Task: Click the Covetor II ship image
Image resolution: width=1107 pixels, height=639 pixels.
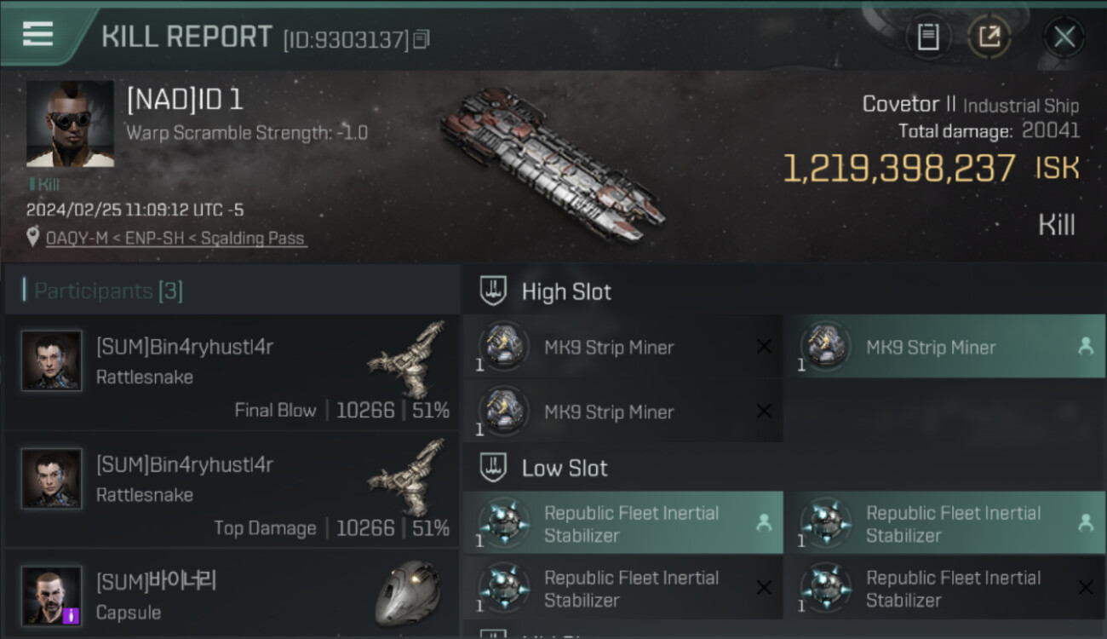Action: (x=552, y=164)
